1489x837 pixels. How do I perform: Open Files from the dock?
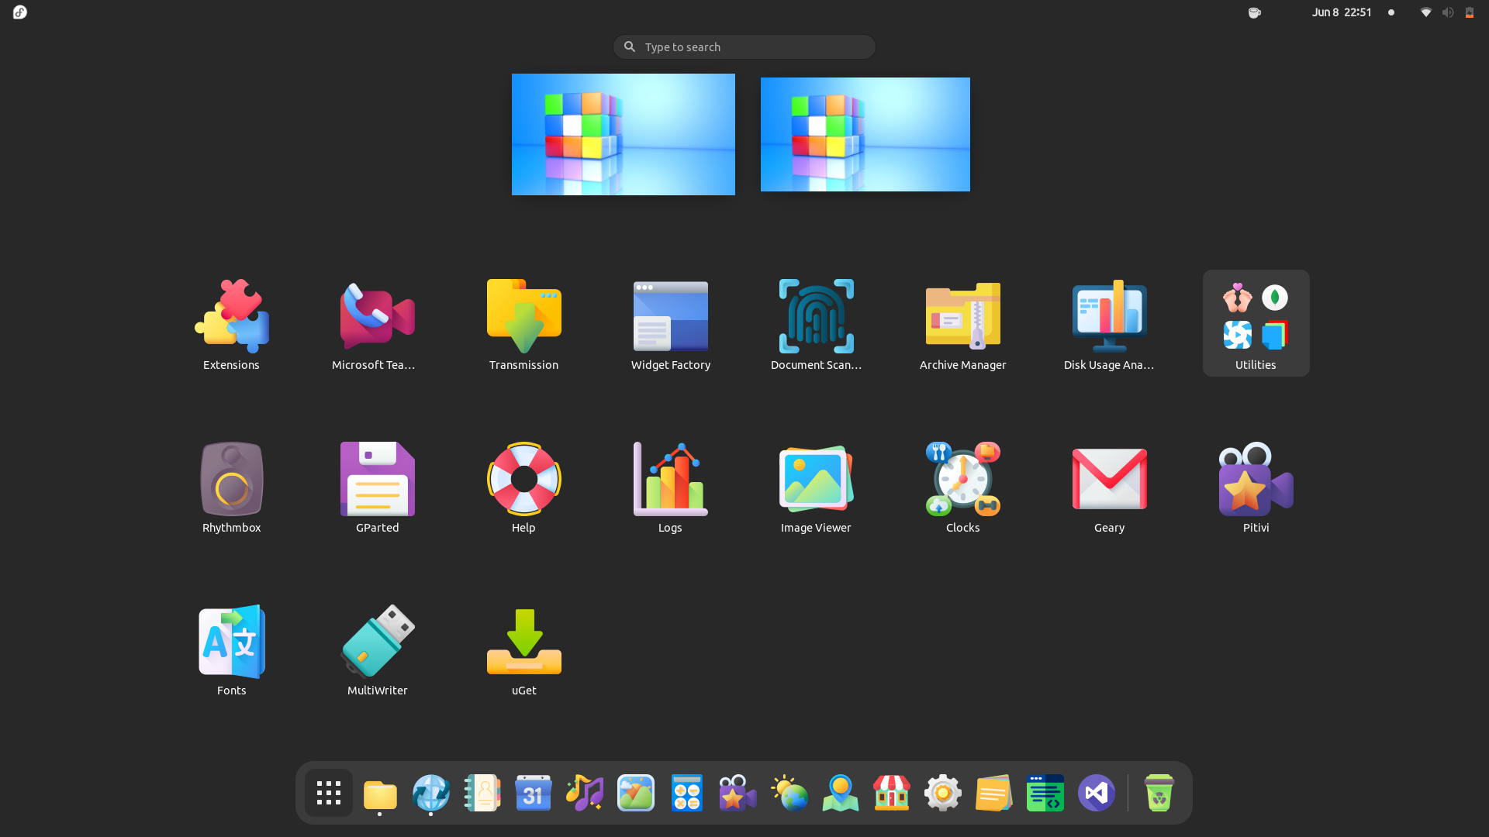pos(380,793)
